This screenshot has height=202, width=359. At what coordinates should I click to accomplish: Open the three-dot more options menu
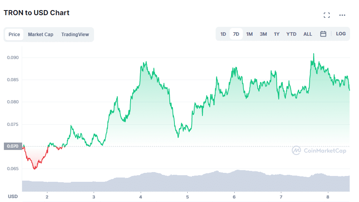click(342, 15)
